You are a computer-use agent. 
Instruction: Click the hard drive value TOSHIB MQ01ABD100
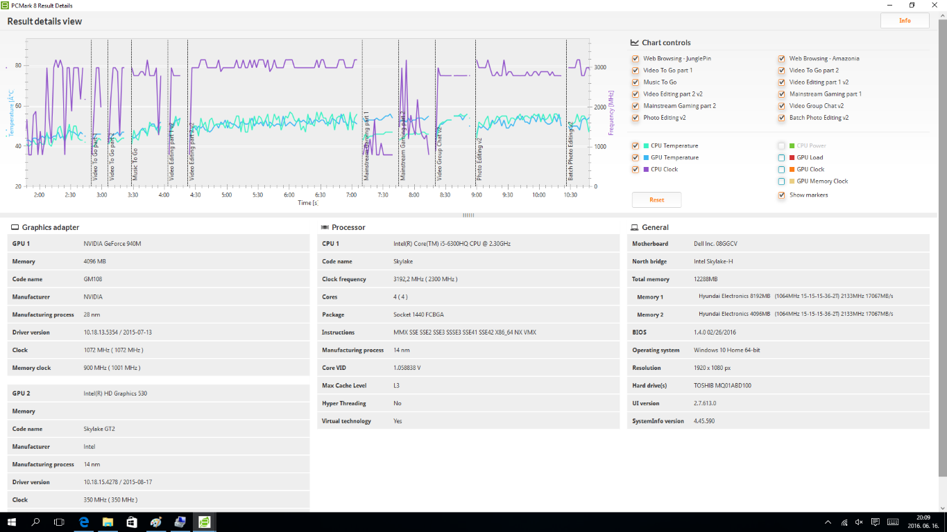pyautogui.click(x=722, y=386)
